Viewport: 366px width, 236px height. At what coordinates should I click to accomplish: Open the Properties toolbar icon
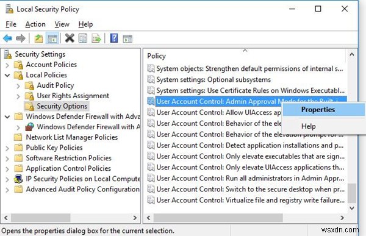click(83, 38)
